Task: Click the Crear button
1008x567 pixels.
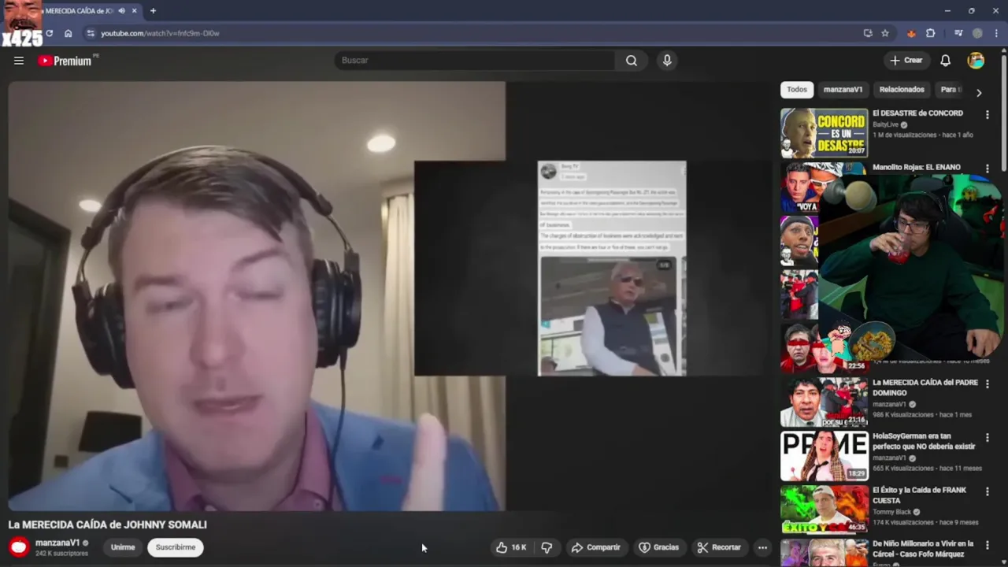Action: pyautogui.click(x=906, y=61)
